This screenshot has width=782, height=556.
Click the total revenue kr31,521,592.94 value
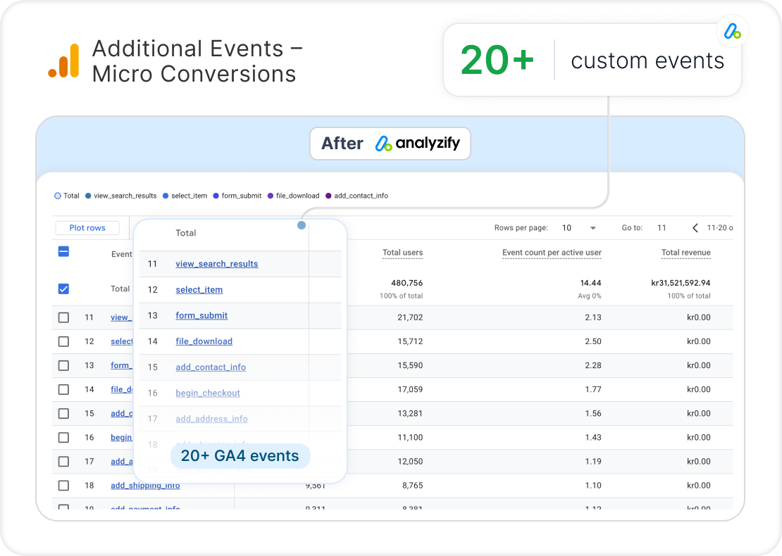681,282
